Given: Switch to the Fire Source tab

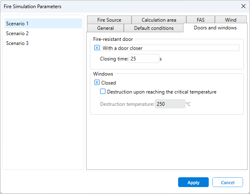Looking at the screenshot, I should point(109,20).
